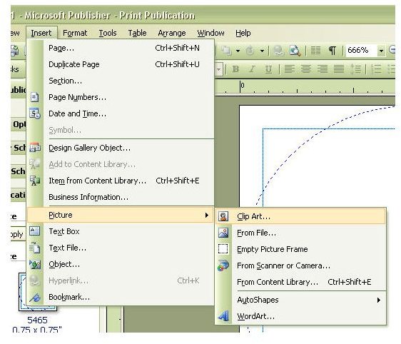This screenshot has width=401, height=344.
Task: Select the Picture menu item
Action: (x=120, y=215)
